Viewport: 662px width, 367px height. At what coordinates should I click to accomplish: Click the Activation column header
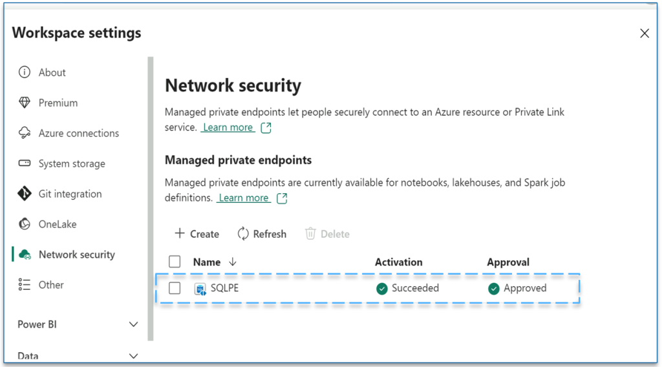click(x=398, y=262)
